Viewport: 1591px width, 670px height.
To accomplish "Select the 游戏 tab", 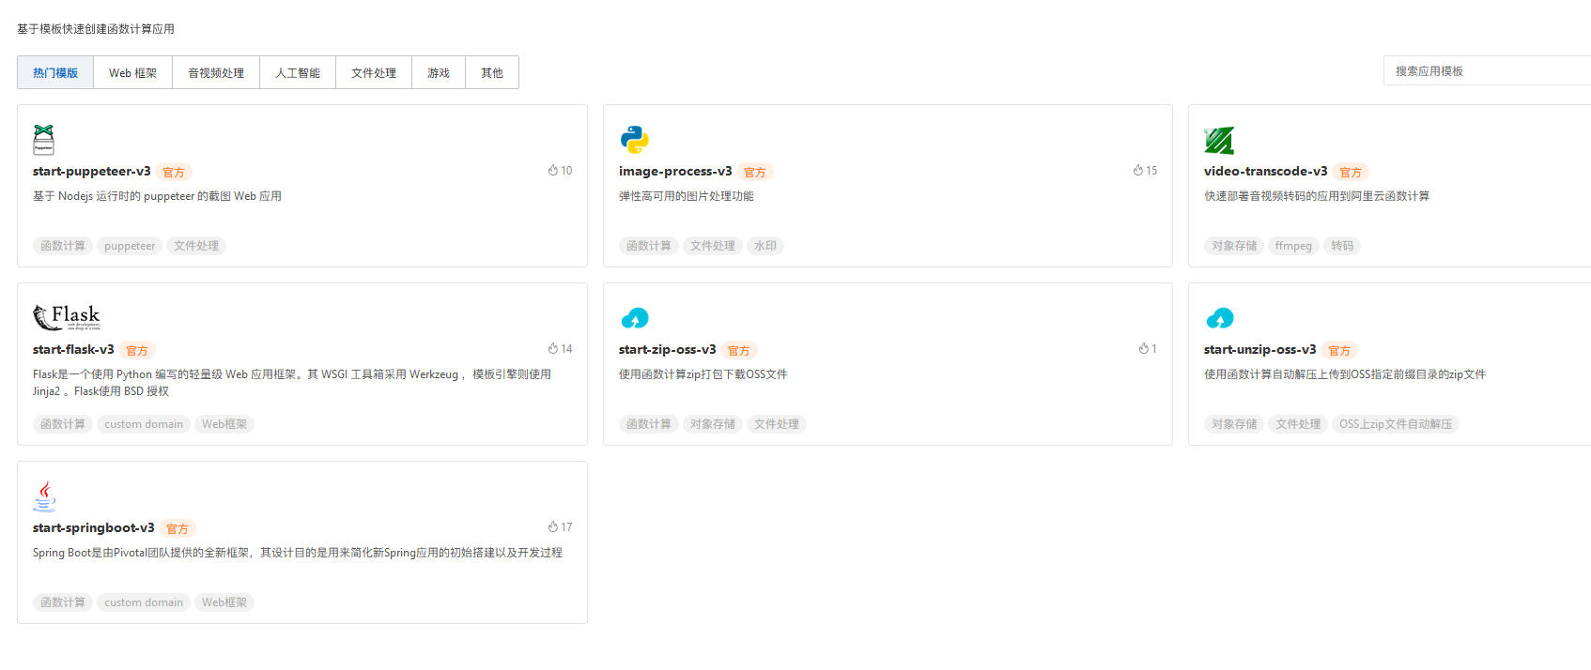I will coord(439,72).
